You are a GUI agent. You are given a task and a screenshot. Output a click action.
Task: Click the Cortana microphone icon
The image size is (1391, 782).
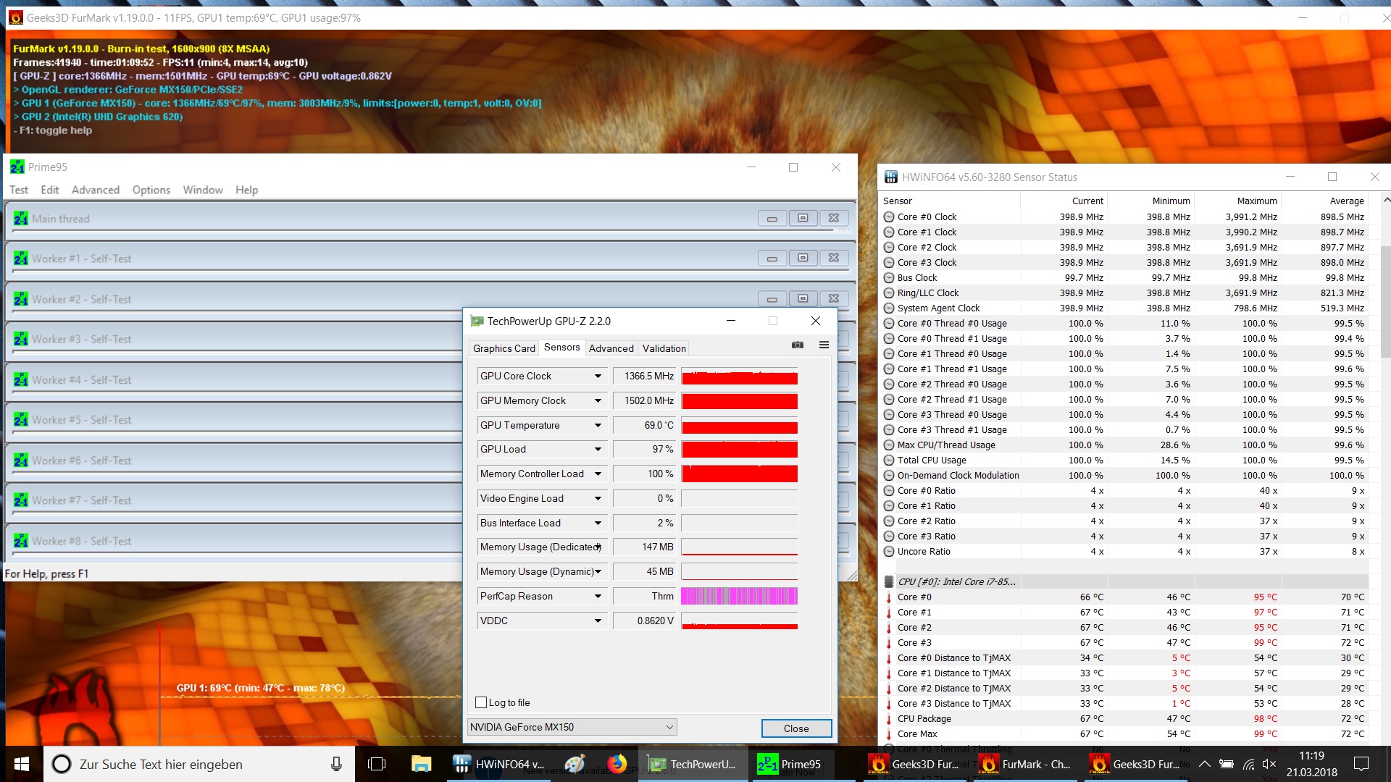336,764
